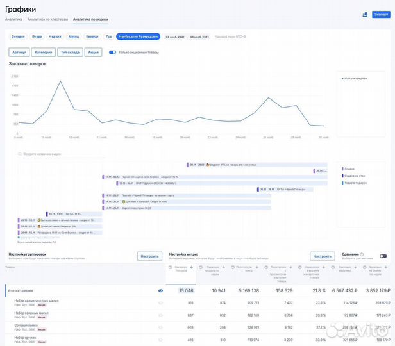Viewport: 395px width, 346px height.
Task: Toggle eye icon on Итого и среднее row
Action: 160,290
